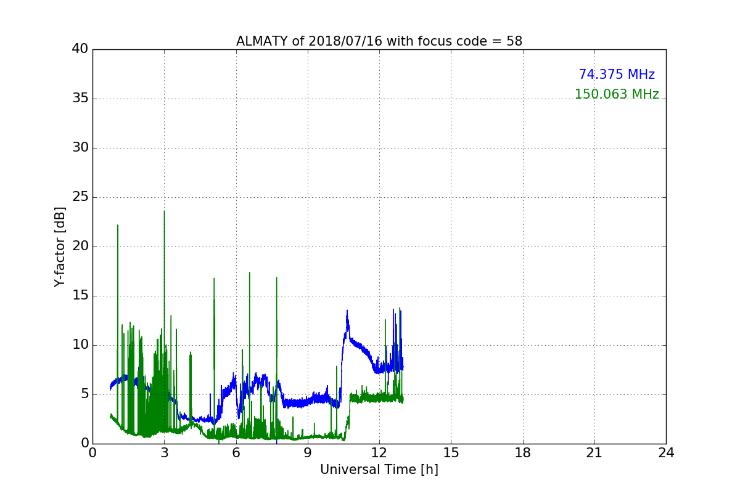Click the y-axis tick label '25'
Image resolution: width=740 pixels, height=493 pixels.
point(80,197)
